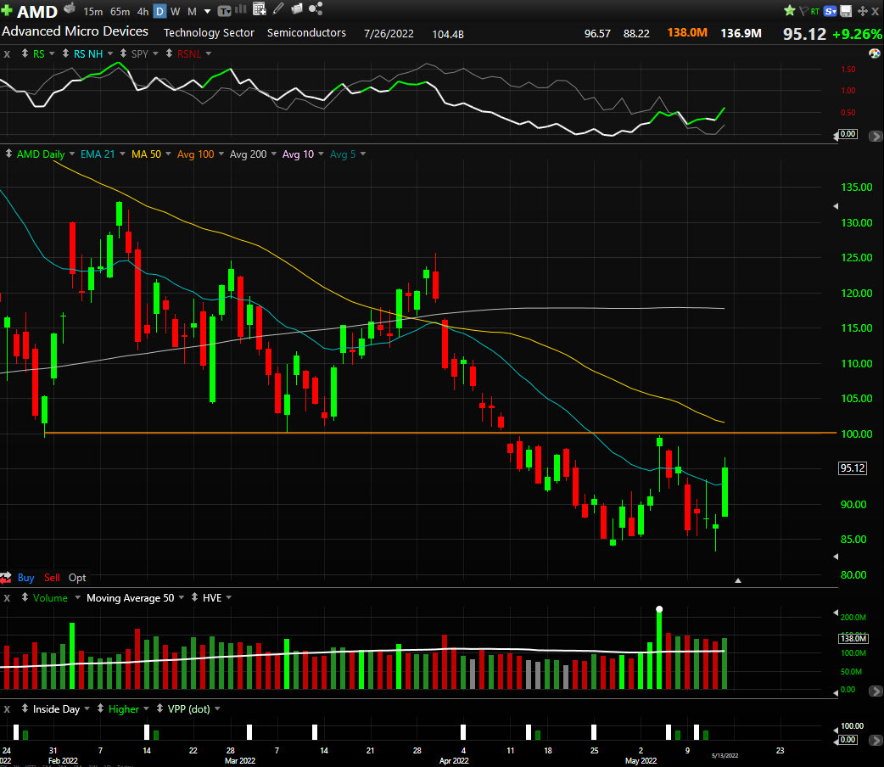Click the Avg 100 indicator label
884x767 pixels.
pos(196,154)
